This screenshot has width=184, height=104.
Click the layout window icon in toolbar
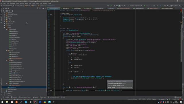[x=108, y=6]
